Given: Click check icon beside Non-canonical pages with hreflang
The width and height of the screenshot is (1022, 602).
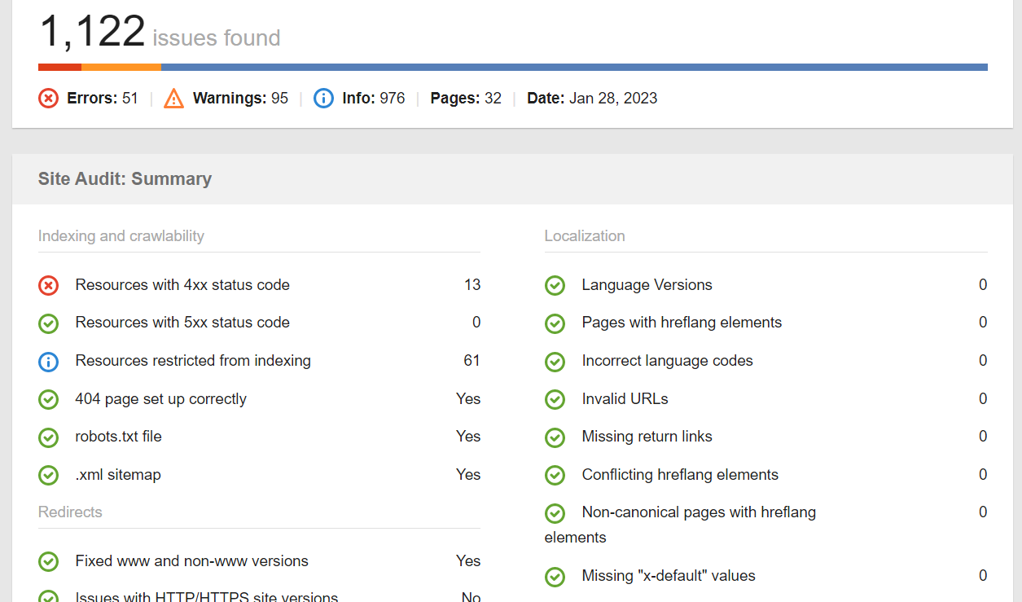Looking at the screenshot, I should tap(555, 513).
